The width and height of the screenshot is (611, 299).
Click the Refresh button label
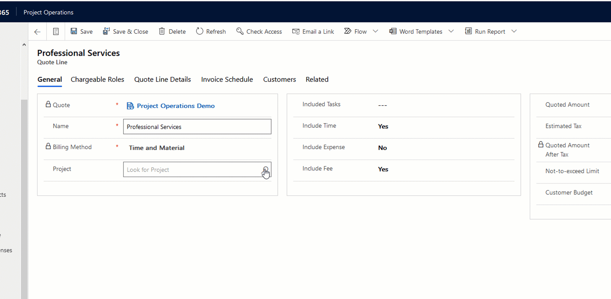point(216,32)
